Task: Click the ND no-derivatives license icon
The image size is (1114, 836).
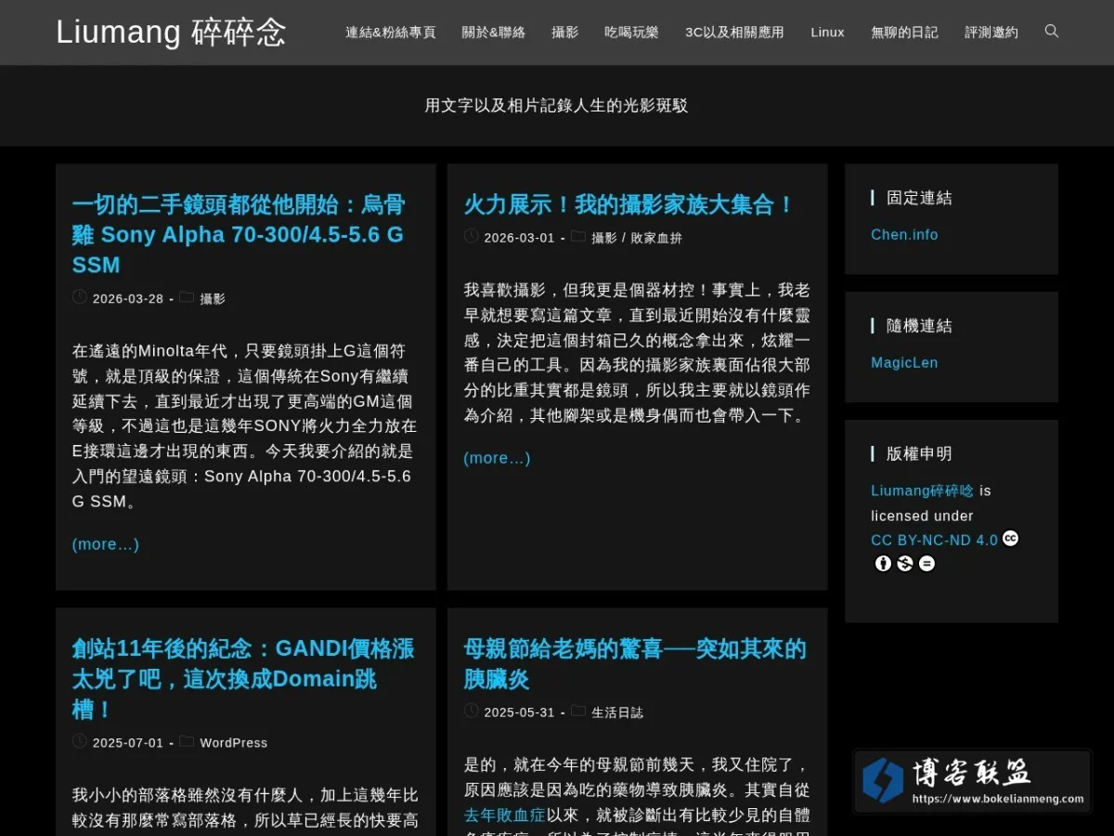Action: coord(926,564)
